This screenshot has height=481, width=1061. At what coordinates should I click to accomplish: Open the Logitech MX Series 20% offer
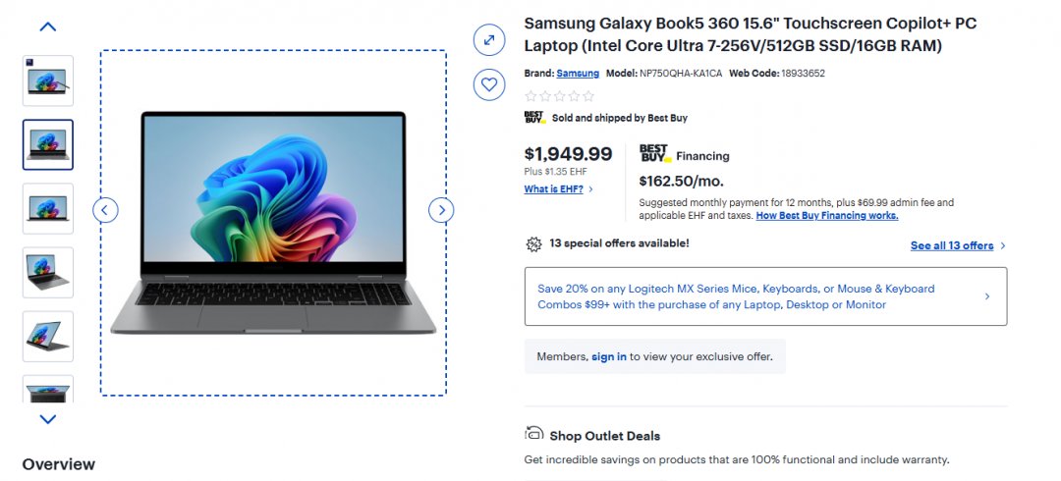click(x=765, y=296)
